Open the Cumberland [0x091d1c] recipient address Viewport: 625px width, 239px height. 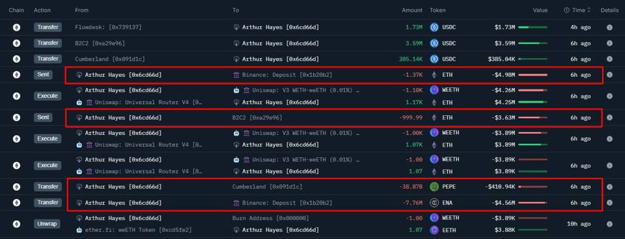267,186
